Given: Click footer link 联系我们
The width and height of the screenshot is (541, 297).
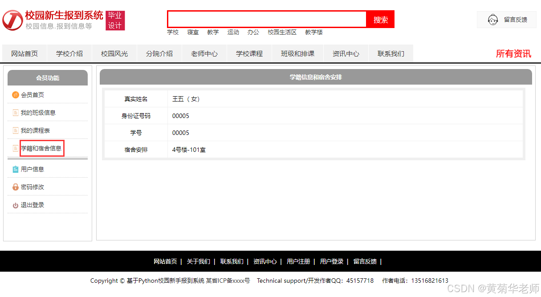Looking at the screenshot, I should pos(232,261).
